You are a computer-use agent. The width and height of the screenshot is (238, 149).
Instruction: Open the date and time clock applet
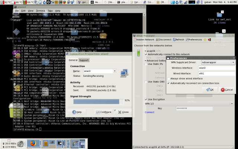coord(225,2)
